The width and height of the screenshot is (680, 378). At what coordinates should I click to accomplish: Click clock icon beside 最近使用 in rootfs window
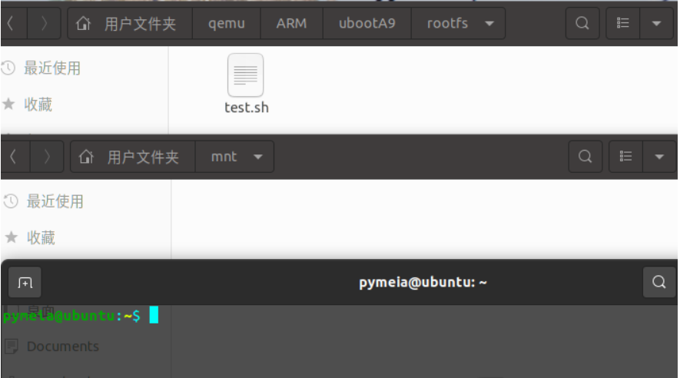point(8,68)
